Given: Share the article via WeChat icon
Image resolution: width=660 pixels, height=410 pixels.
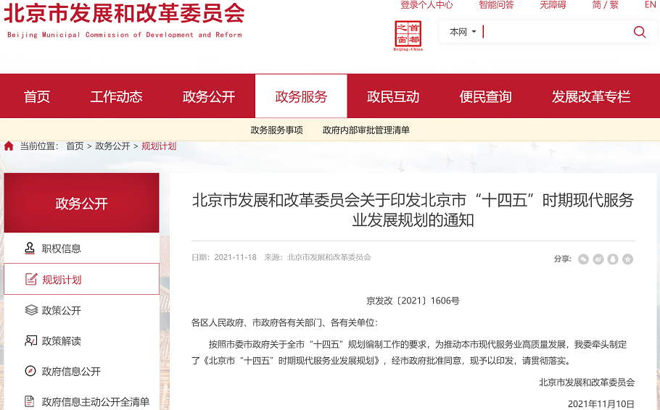Looking at the screenshot, I should [583, 259].
